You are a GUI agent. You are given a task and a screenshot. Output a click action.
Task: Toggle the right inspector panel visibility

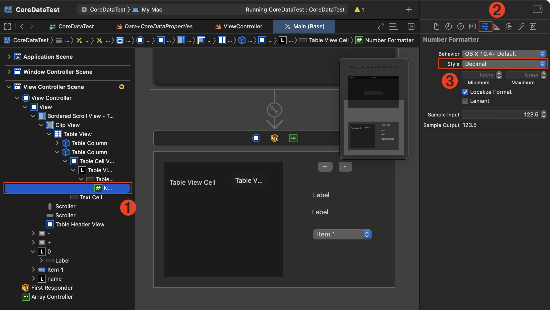click(537, 10)
